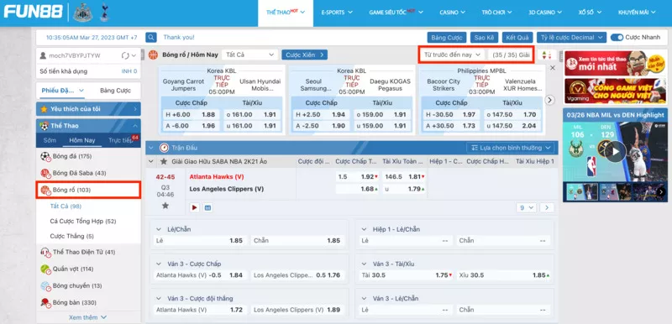Click the Vgaming cổng game Việt banner
672x324 pixels.
[615, 91]
